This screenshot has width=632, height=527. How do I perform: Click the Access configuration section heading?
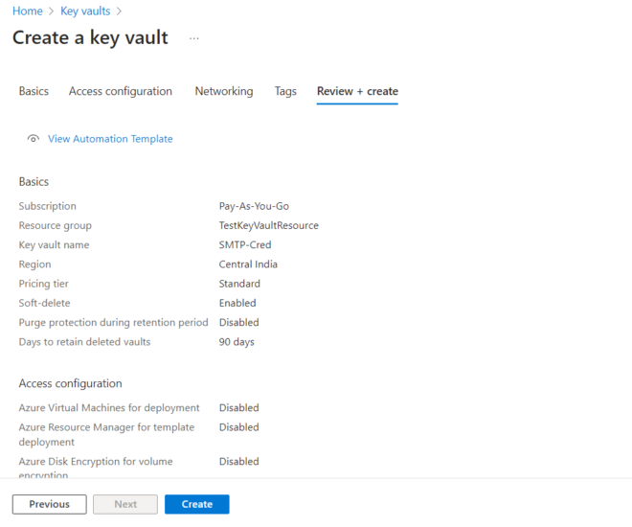[70, 384]
